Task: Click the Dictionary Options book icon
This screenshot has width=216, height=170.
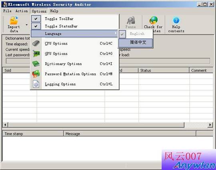Action: pyautogui.click(x=36, y=64)
